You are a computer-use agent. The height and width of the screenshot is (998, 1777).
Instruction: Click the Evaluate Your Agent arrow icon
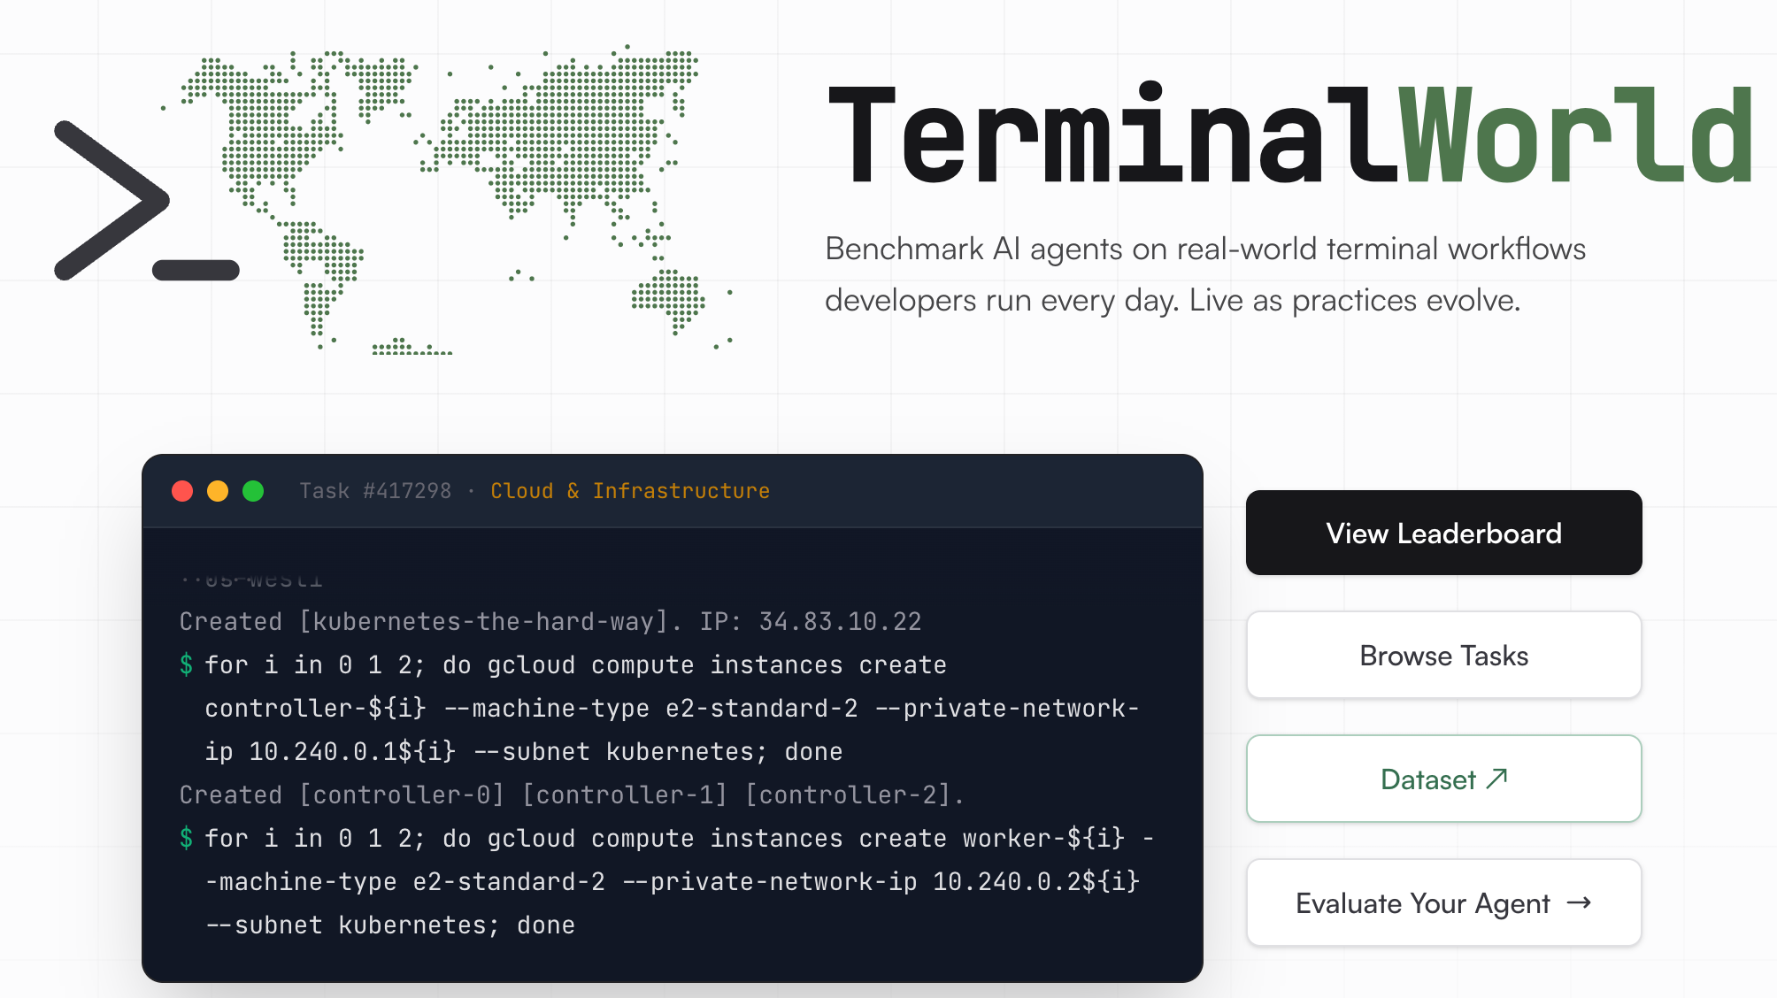click(1579, 903)
